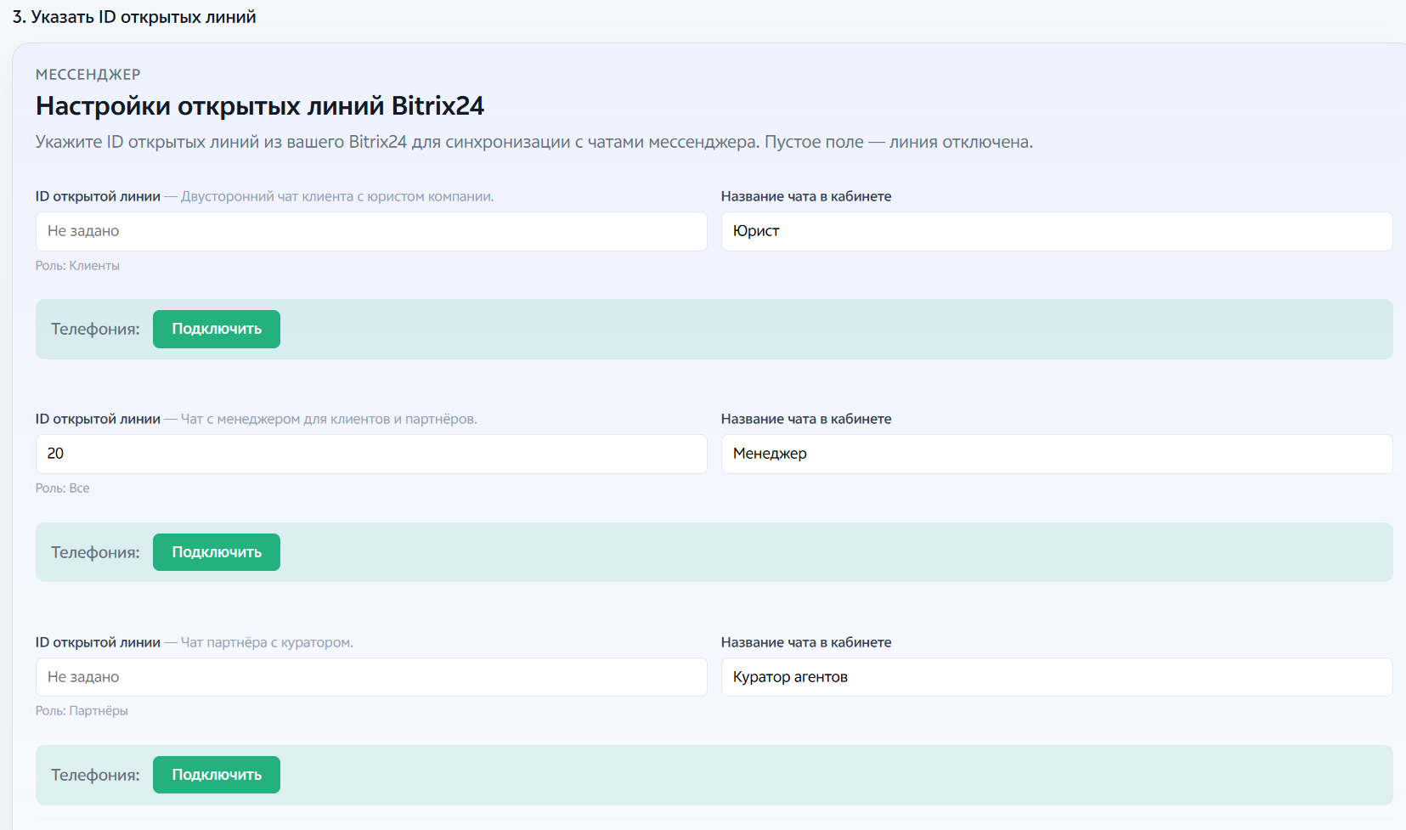Image resolution: width=1406 pixels, height=830 pixels.
Task: Click the open line ID field with value 20
Action: coord(371,454)
